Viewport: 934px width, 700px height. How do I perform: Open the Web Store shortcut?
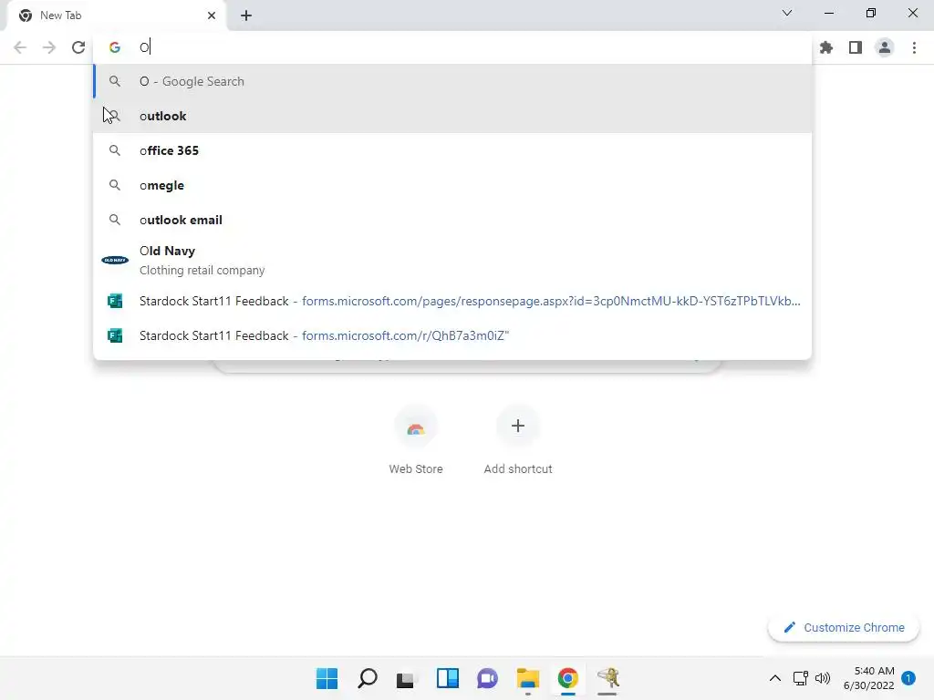[x=416, y=439]
